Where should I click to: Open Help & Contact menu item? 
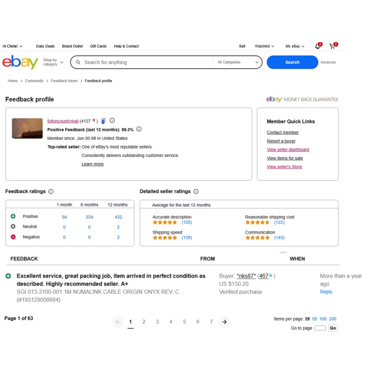[x=126, y=46]
